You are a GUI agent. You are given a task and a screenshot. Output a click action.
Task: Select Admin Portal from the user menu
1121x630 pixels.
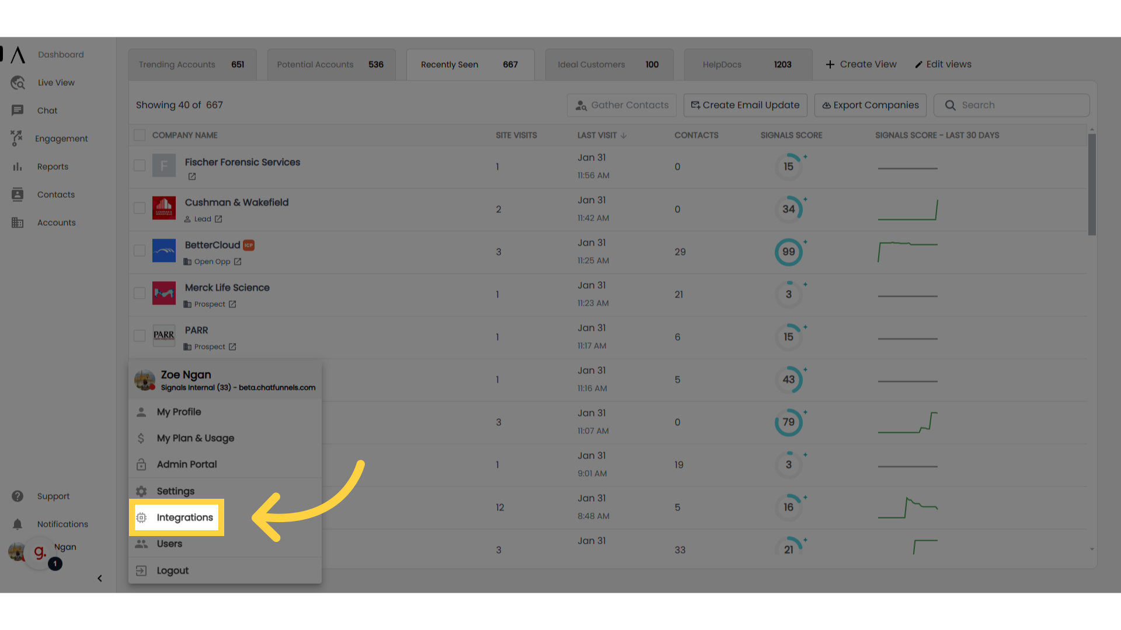[225, 464]
